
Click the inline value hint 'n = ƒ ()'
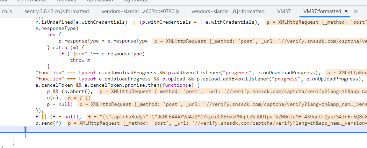click(x=78, y=98)
